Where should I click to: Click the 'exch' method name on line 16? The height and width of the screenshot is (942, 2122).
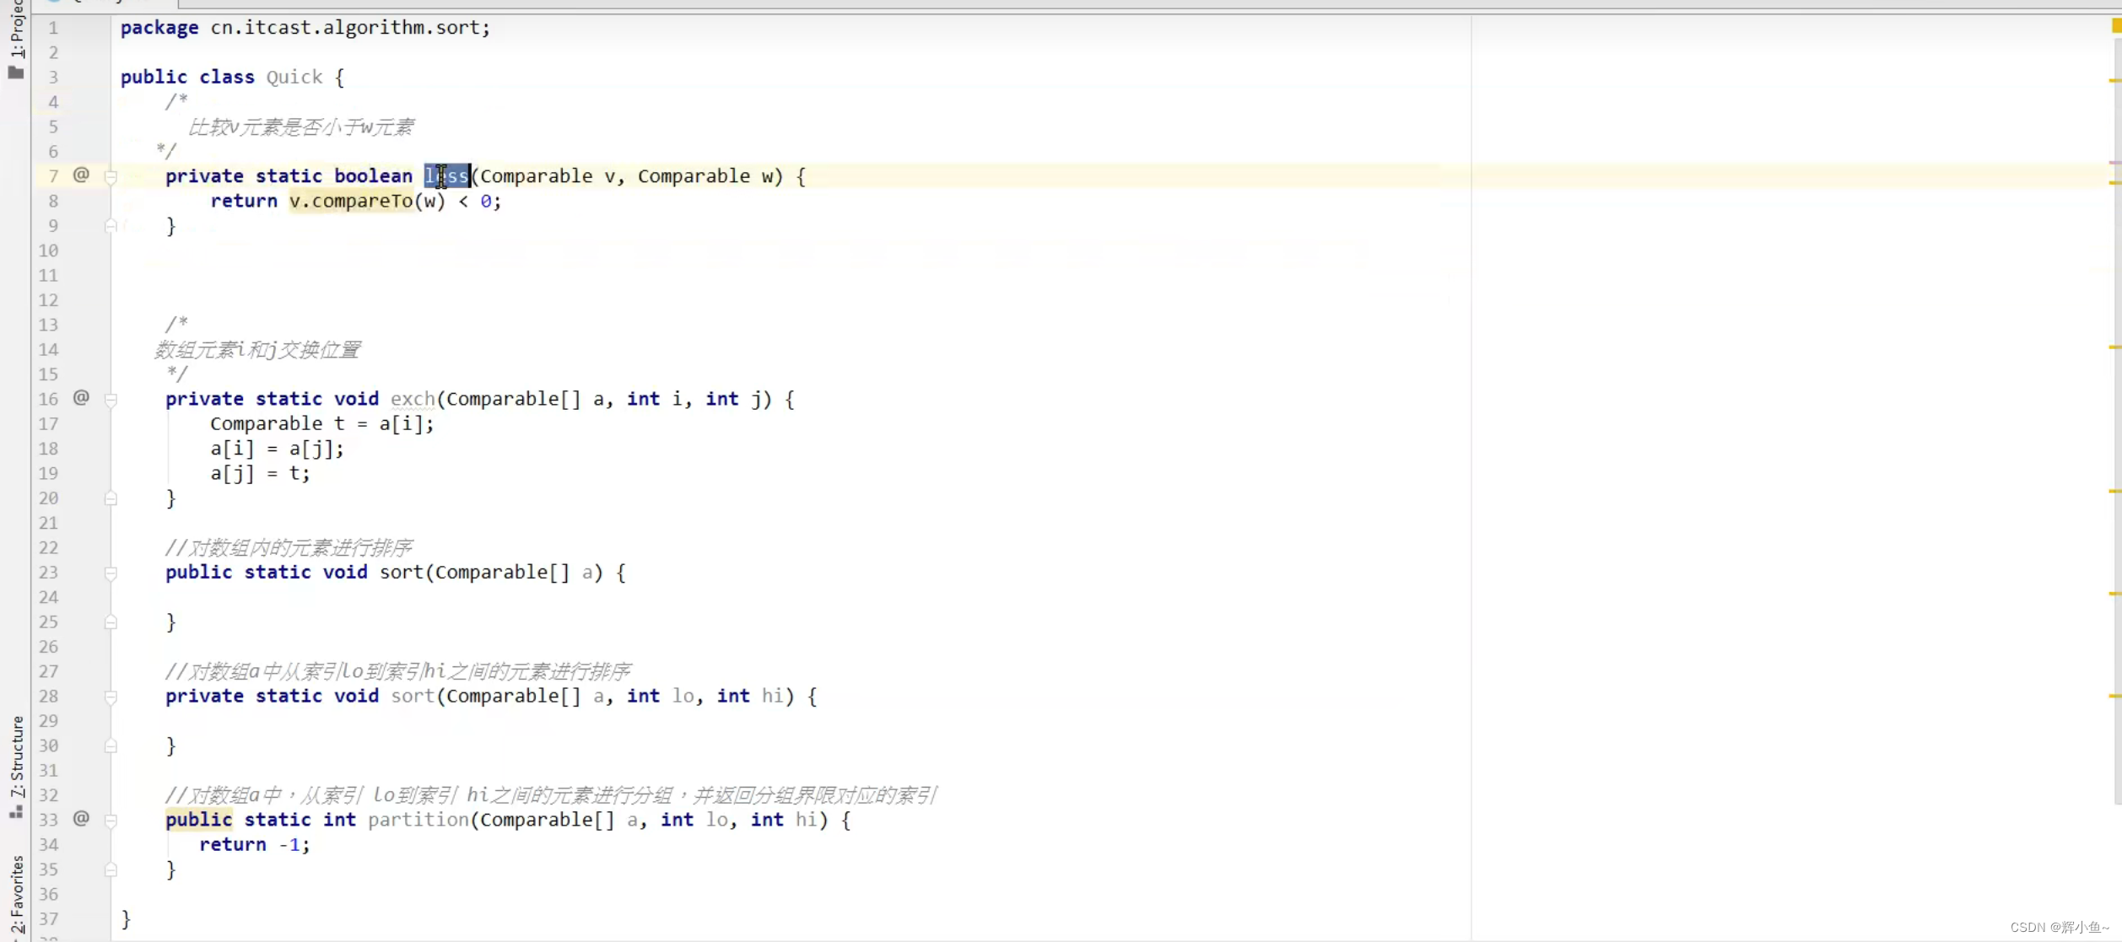pyautogui.click(x=412, y=398)
